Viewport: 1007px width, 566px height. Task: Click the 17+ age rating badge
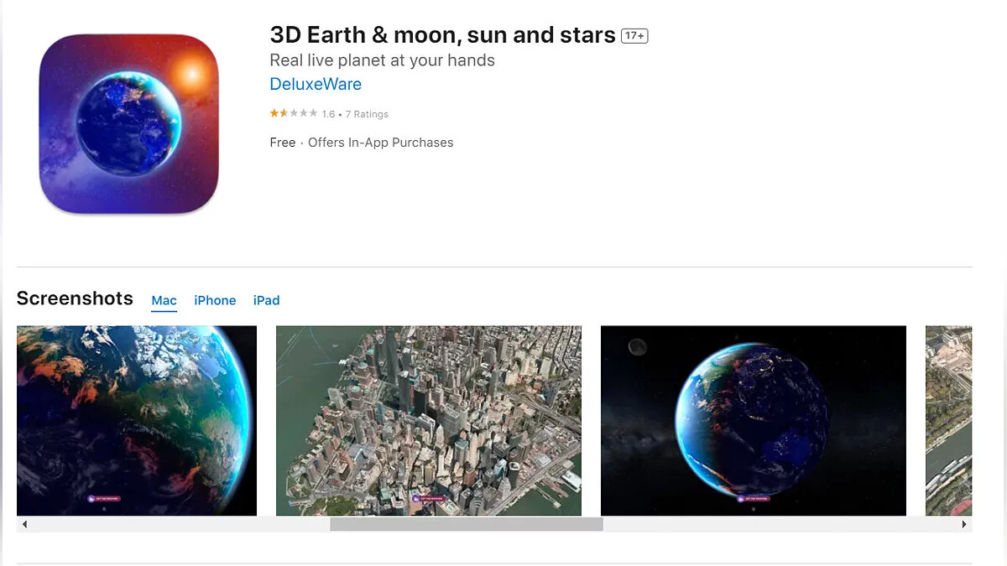click(634, 36)
